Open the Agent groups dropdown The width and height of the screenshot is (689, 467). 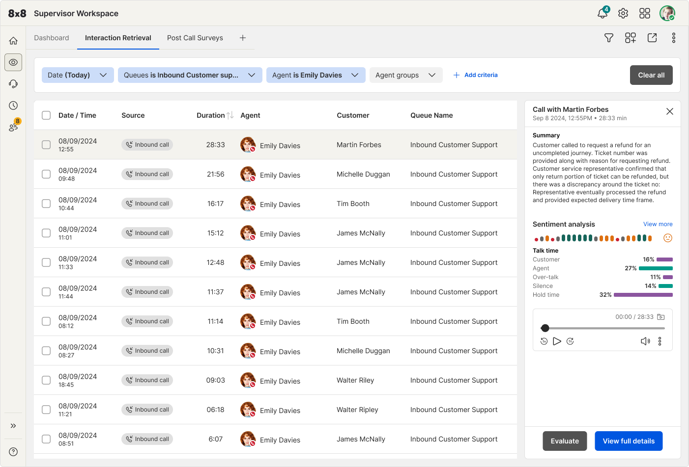(405, 75)
